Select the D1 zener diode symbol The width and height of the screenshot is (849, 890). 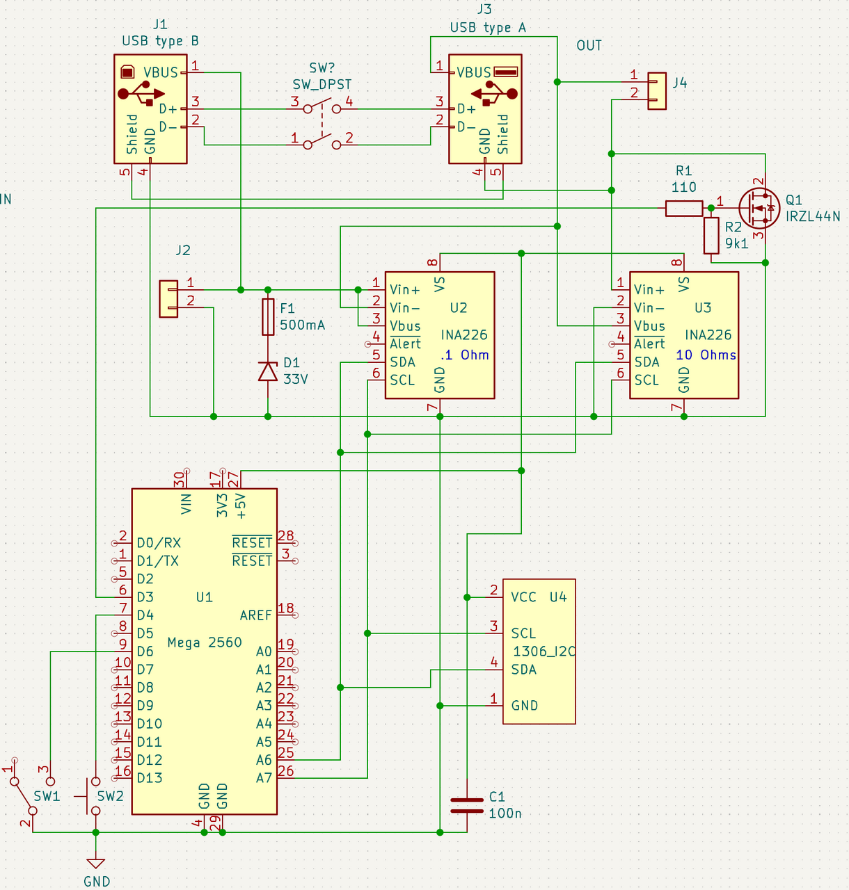pyautogui.click(x=268, y=371)
